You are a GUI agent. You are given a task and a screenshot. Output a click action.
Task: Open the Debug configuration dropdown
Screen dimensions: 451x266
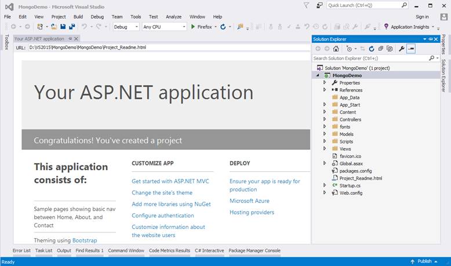(136, 27)
